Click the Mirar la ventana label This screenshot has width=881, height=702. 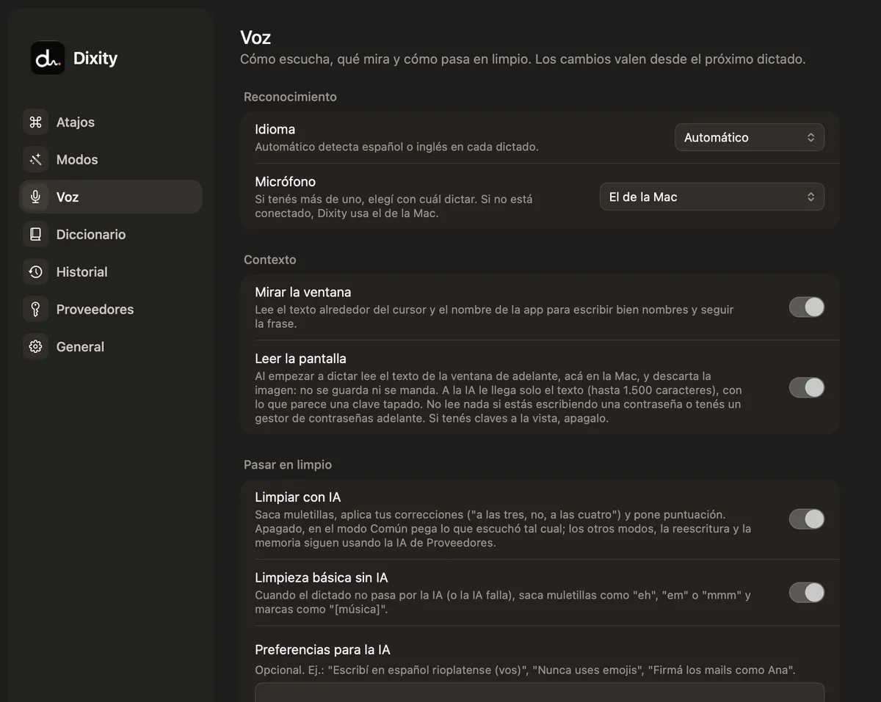303,292
